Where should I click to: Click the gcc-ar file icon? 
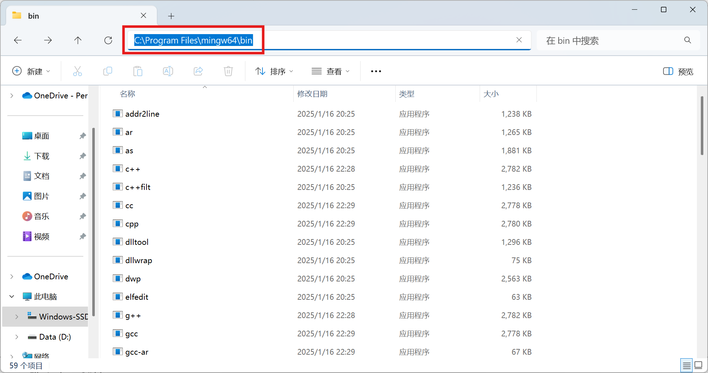[117, 351]
